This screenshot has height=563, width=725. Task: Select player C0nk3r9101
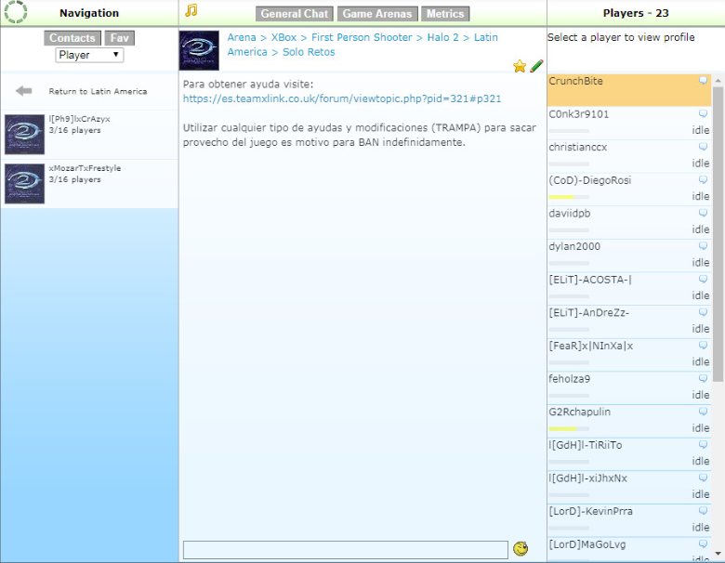click(x=629, y=124)
